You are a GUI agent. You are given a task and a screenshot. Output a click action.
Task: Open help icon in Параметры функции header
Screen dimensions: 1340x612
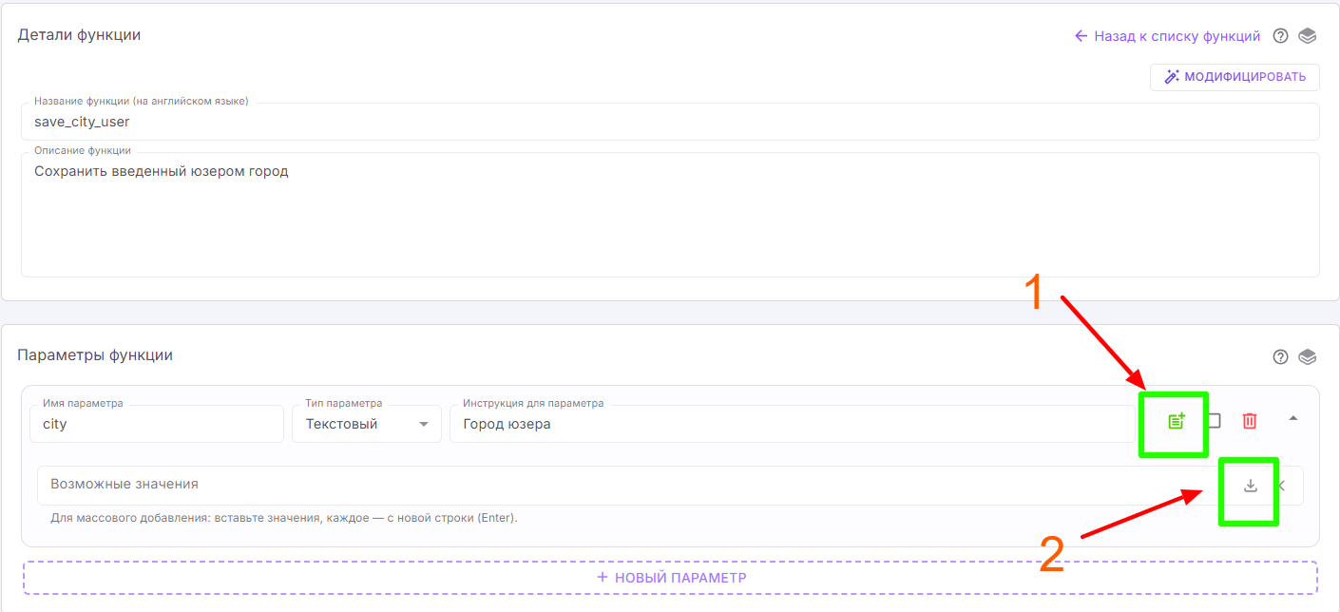point(1280,356)
